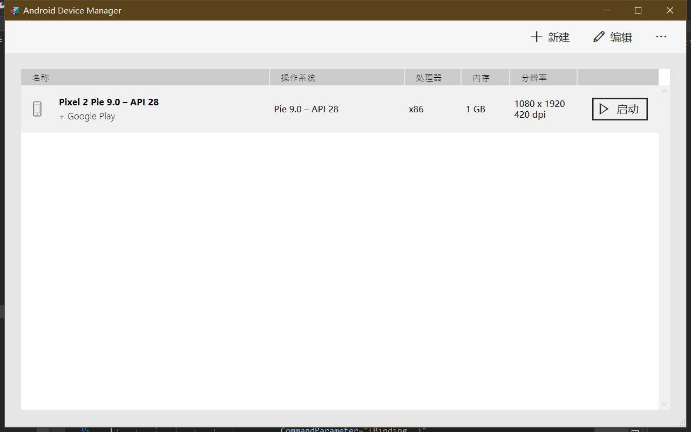Click the Android Device Manager app icon in title bar
This screenshot has width=691, height=432.
click(15, 10)
